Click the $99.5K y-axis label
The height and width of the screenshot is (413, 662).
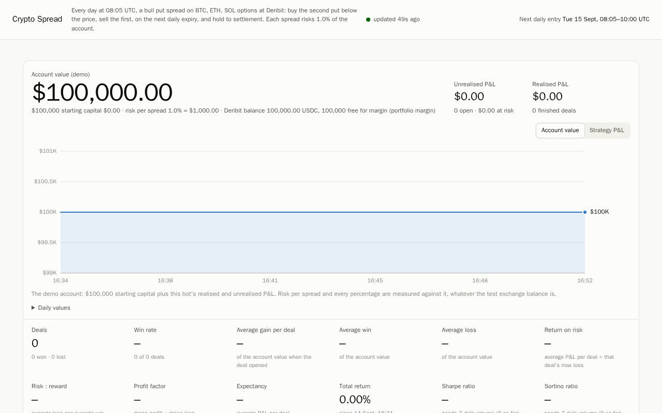tap(47, 242)
